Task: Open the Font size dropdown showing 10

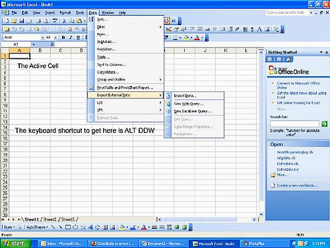Action: (55, 38)
